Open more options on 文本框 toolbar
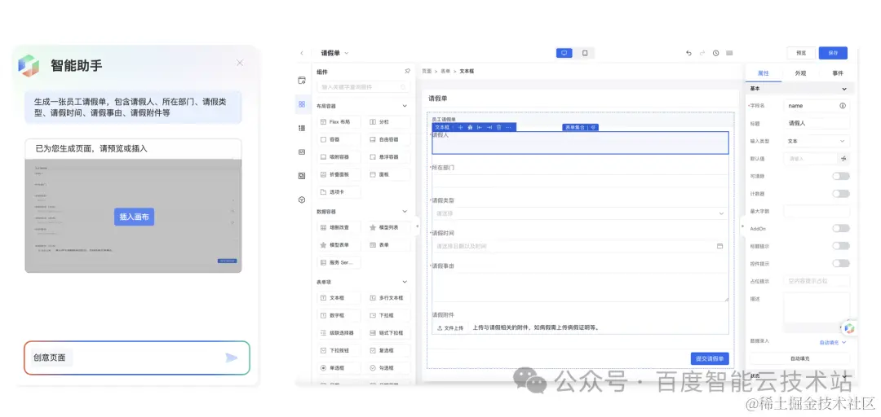The image size is (881, 417). (x=508, y=127)
